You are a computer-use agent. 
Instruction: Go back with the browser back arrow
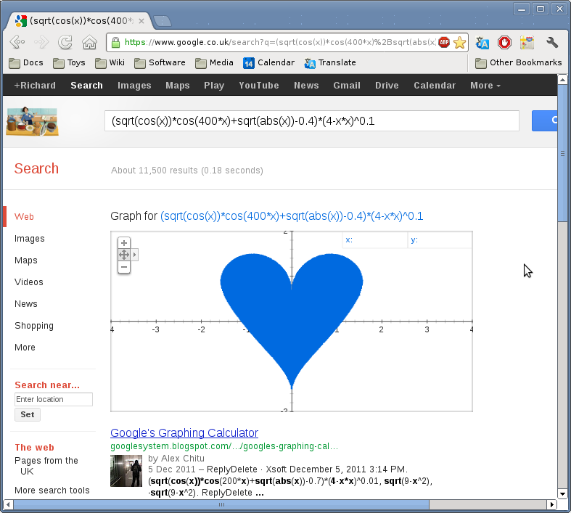pyautogui.click(x=17, y=42)
